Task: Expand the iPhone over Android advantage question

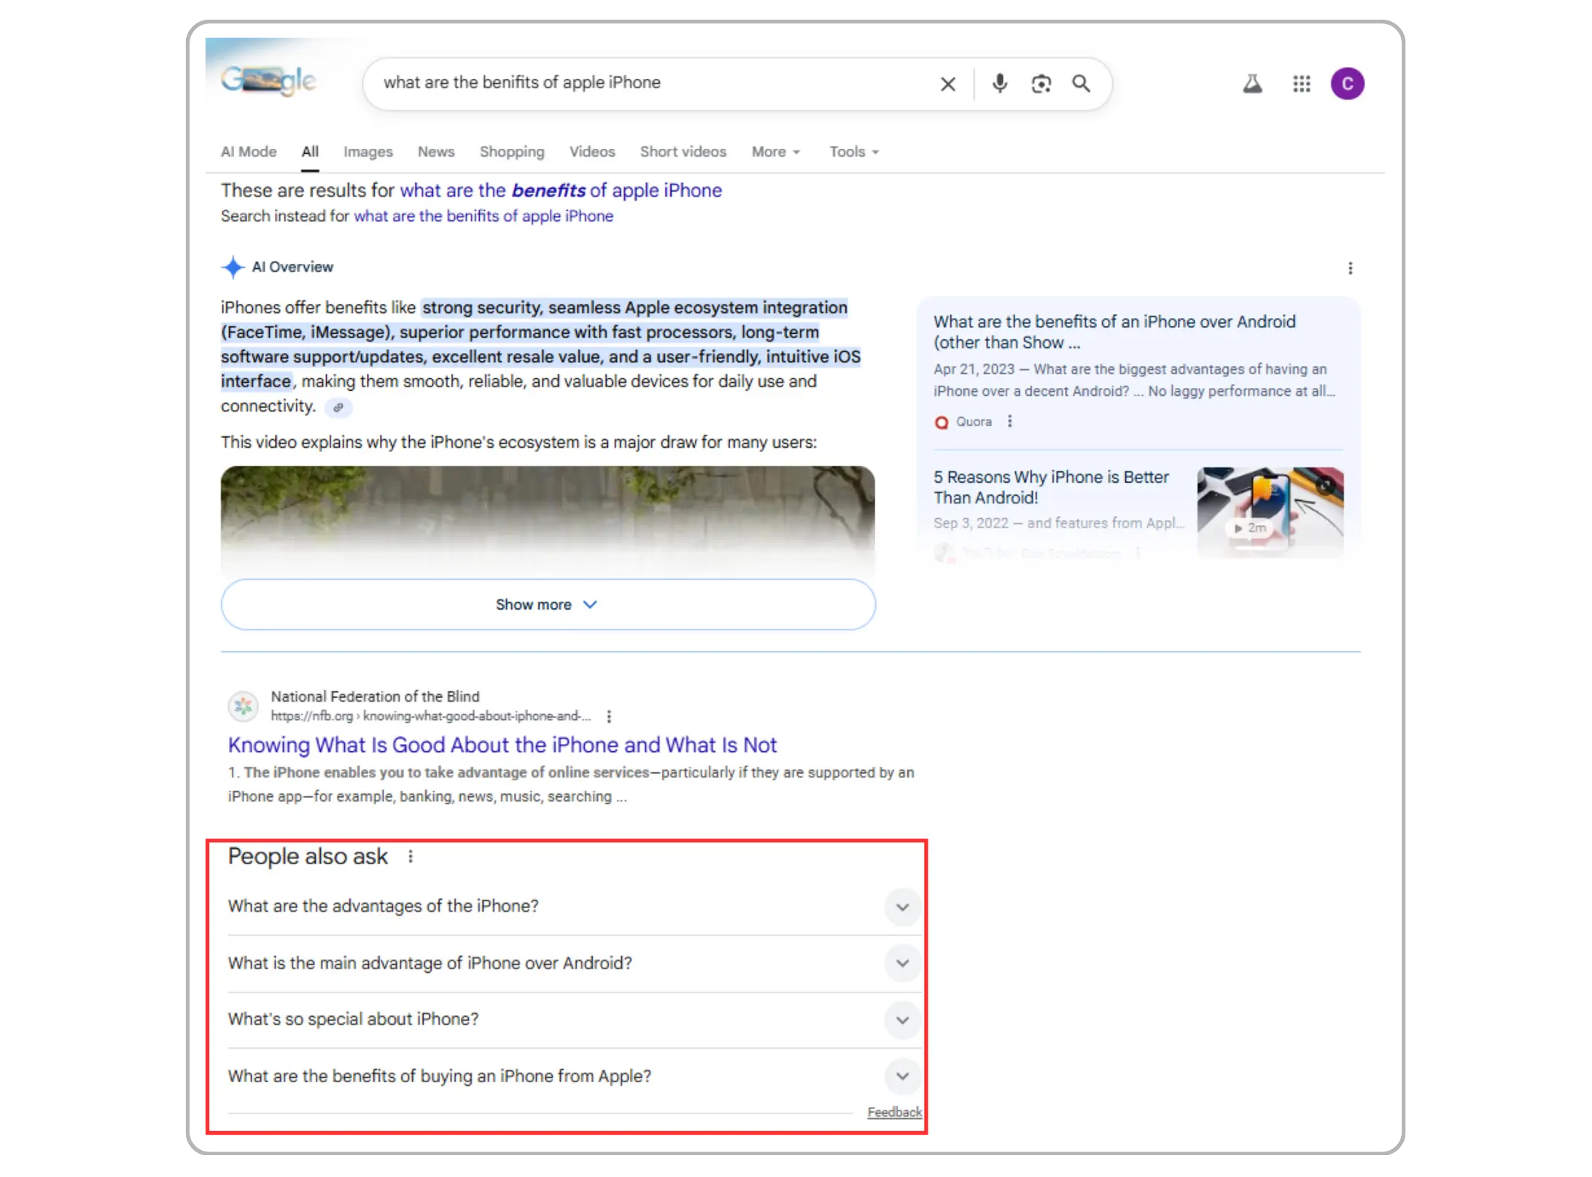Action: (x=902, y=963)
